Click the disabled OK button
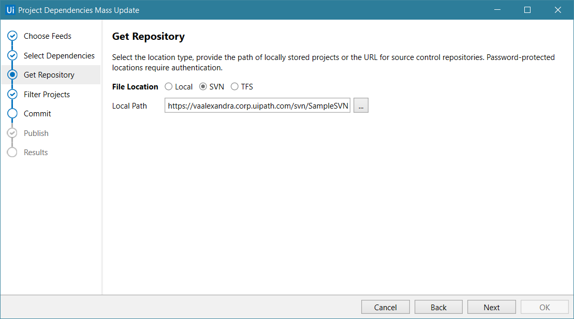The height and width of the screenshot is (319, 574). pos(544,307)
